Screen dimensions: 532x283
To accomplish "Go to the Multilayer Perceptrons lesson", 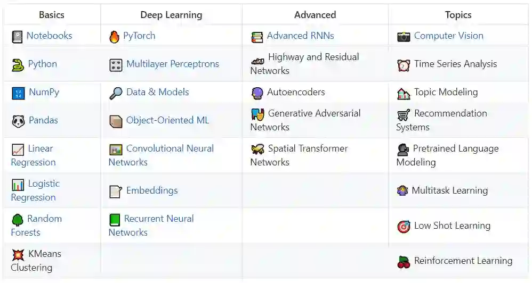I will (x=172, y=64).
